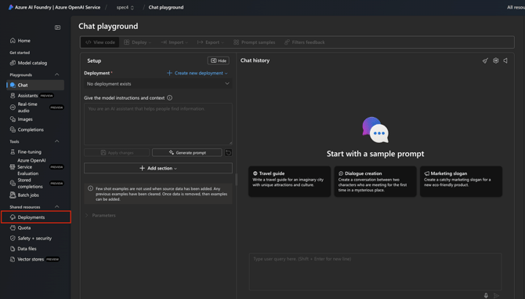This screenshot has height=299, width=525.
Task: Open the spec4 resource switcher
Action: pyautogui.click(x=125, y=7)
